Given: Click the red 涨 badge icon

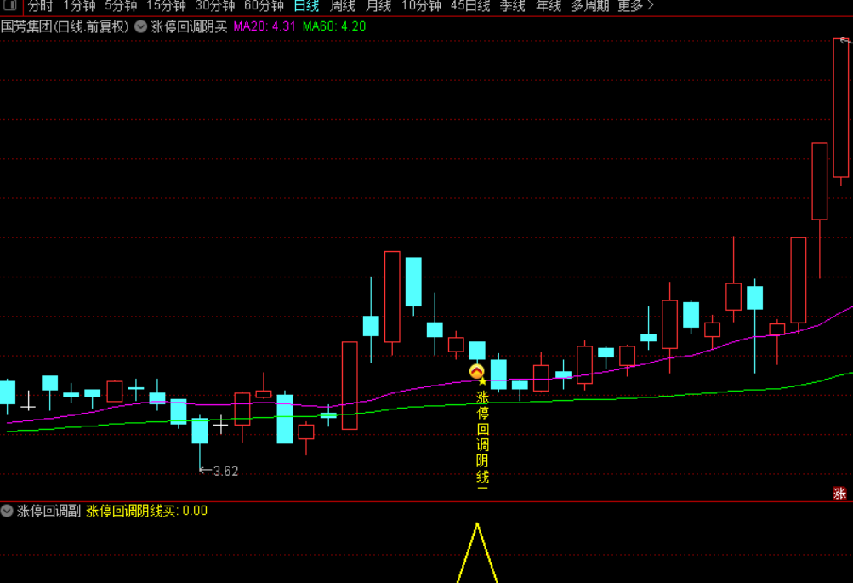Looking at the screenshot, I should (839, 493).
